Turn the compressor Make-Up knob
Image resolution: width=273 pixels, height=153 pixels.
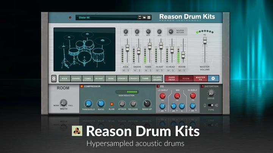coord(147,104)
